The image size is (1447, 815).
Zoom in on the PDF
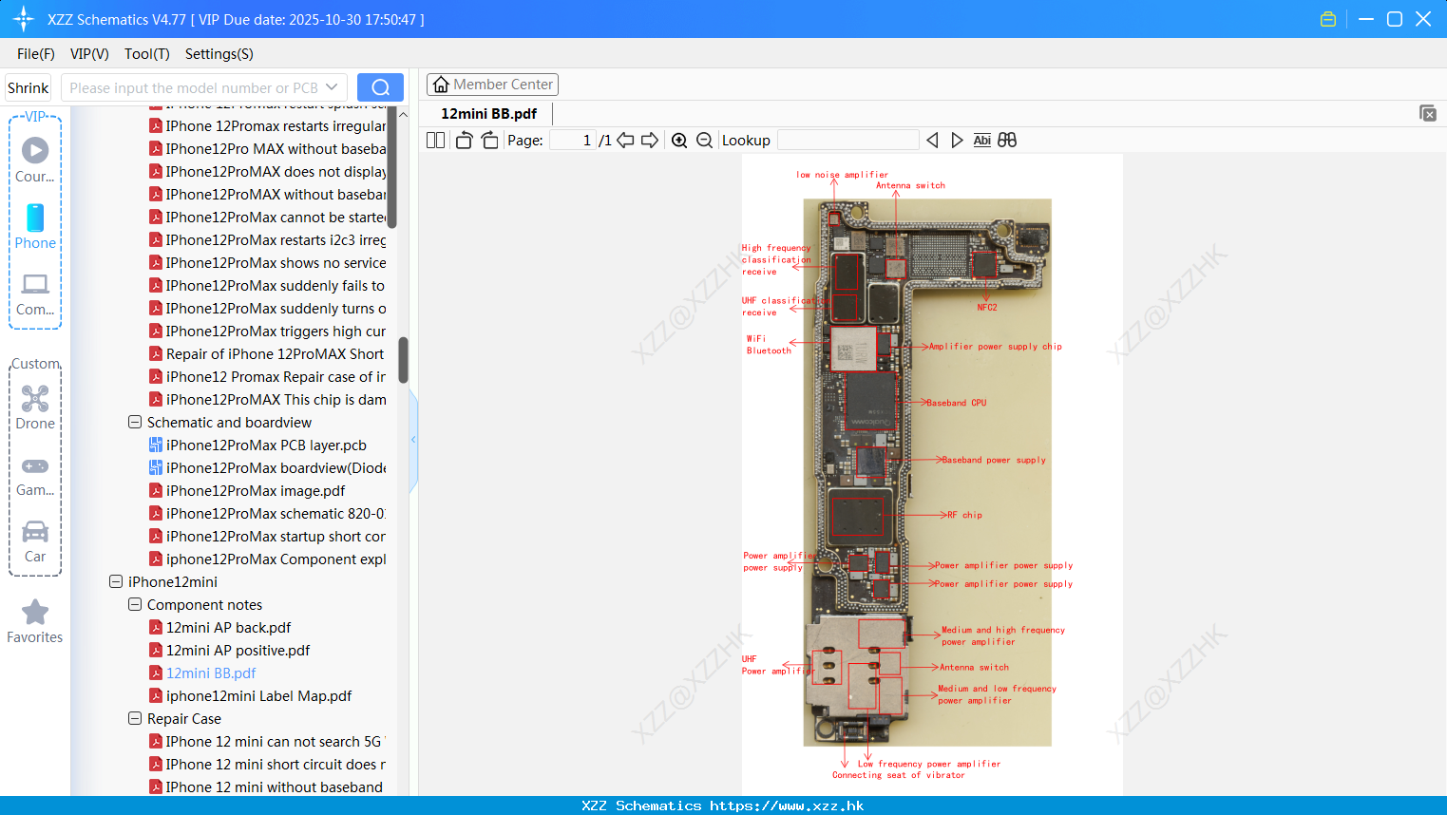point(679,141)
